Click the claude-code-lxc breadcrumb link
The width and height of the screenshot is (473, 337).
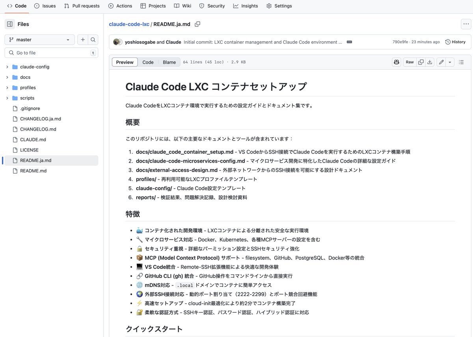(129, 24)
